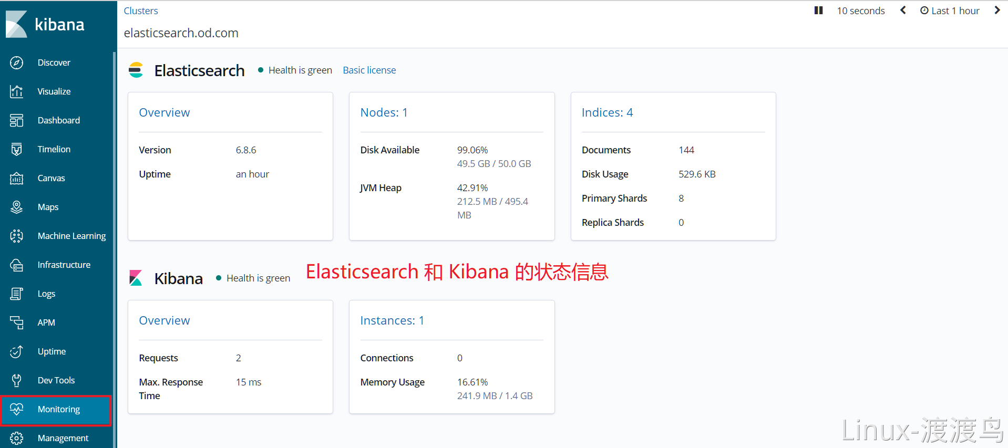Click the Logs document icon
This screenshot has width=1008, height=448.
point(17,294)
